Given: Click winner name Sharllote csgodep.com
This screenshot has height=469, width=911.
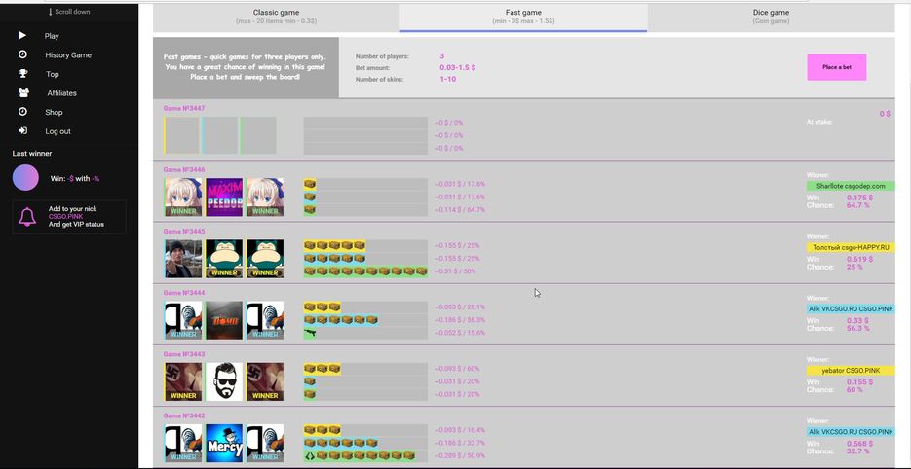Looking at the screenshot, I should point(851,186).
